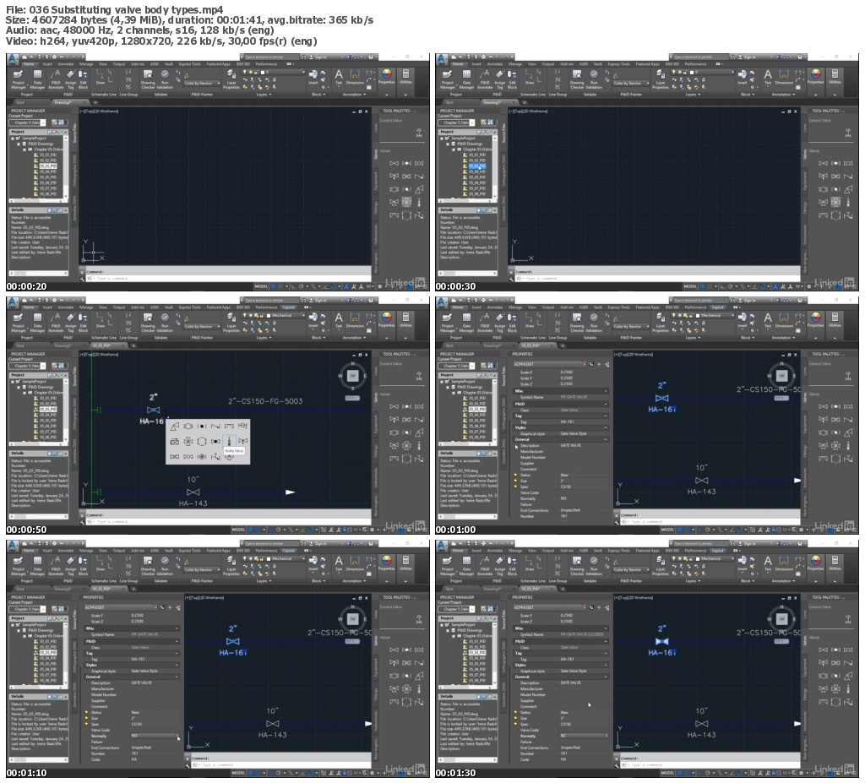Click the 2"-CS150-FG-5003 line label, 00:00:50 frame
865x783 pixels.
(x=265, y=401)
